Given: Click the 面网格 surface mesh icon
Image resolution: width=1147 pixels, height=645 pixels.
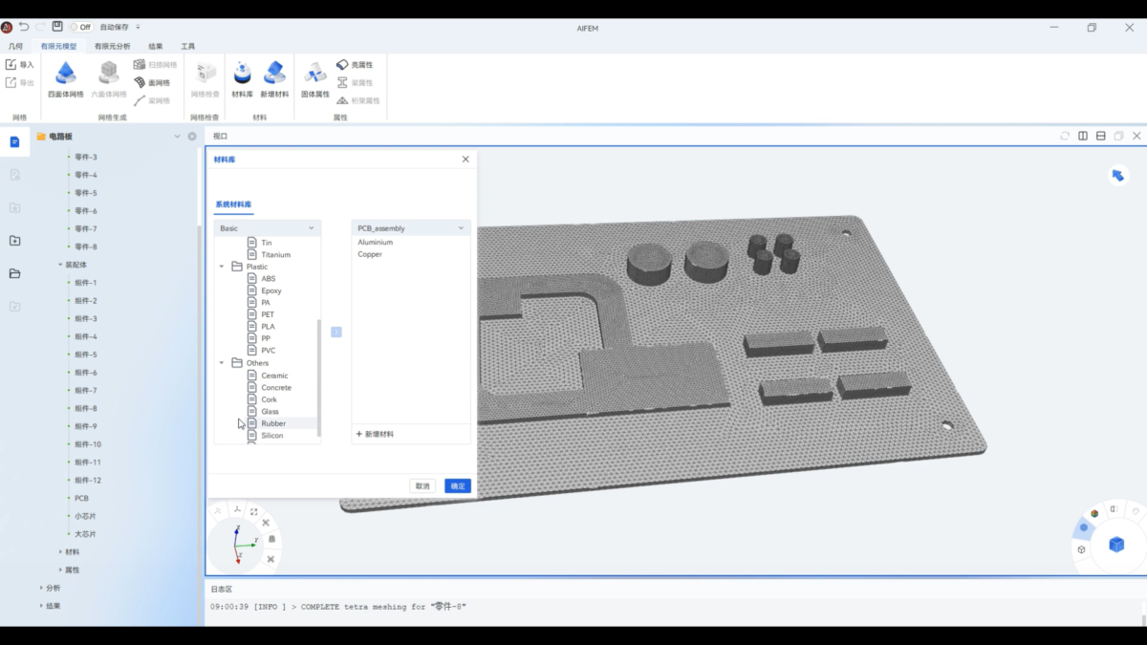Looking at the screenshot, I should coord(140,82).
